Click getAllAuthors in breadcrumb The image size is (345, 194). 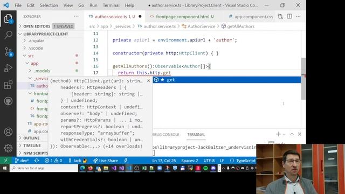tap(240, 26)
